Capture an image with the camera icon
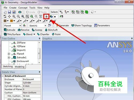Screen dimensions: 134x100 click(x=20, y=12)
